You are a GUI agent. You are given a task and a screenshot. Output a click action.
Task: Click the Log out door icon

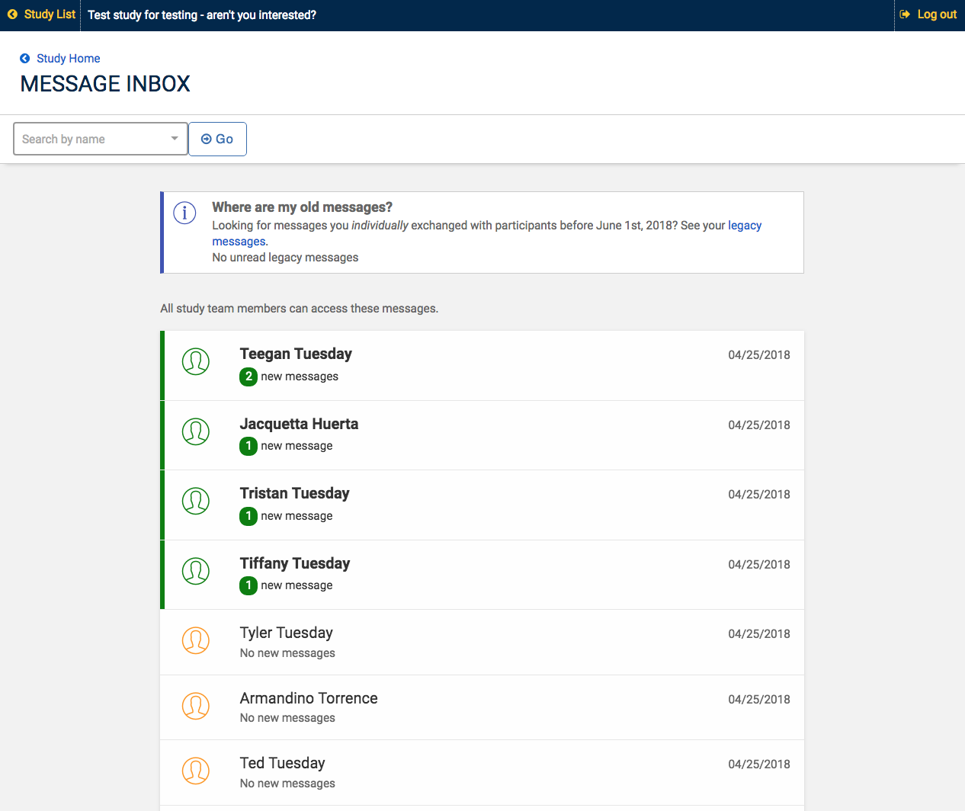click(905, 14)
